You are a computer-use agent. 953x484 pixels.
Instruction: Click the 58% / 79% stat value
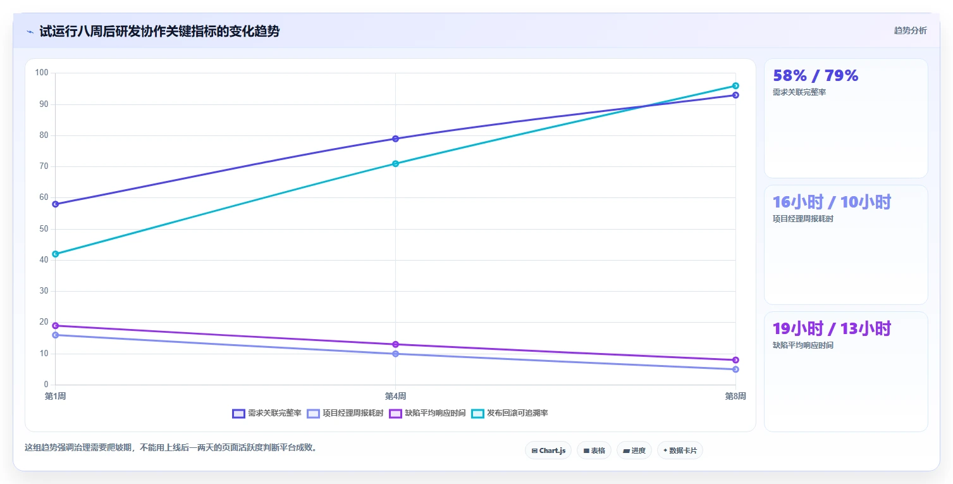point(816,76)
